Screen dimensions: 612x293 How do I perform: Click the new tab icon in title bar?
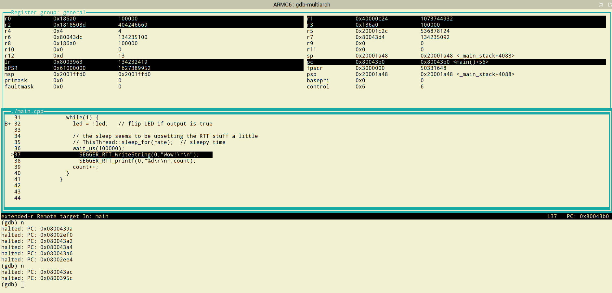(610, 5)
